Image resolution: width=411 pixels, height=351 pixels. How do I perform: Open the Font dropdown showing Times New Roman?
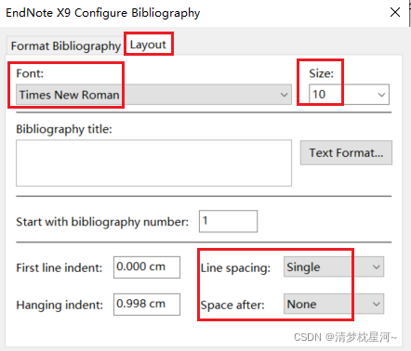coord(153,95)
